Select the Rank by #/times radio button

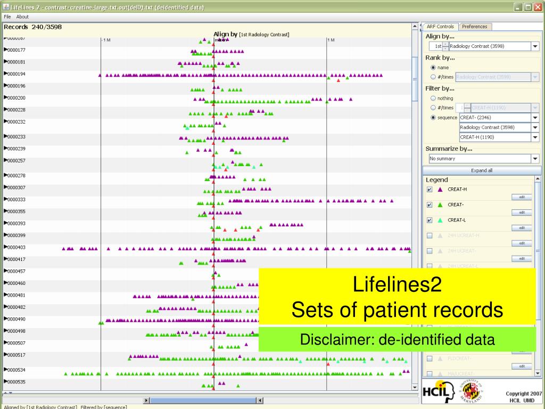pyautogui.click(x=433, y=77)
